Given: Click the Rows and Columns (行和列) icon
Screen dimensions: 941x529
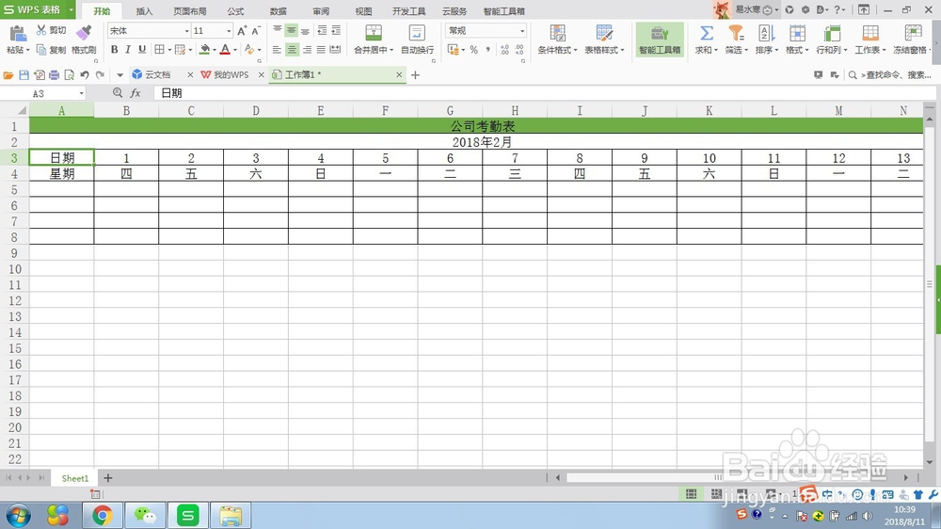Looking at the screenshot, I should coord(832,33).
